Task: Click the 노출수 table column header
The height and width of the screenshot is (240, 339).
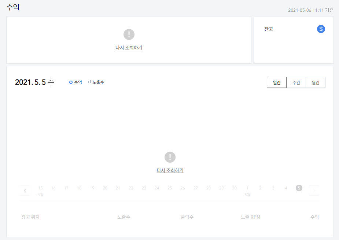Action: [124, 217]
